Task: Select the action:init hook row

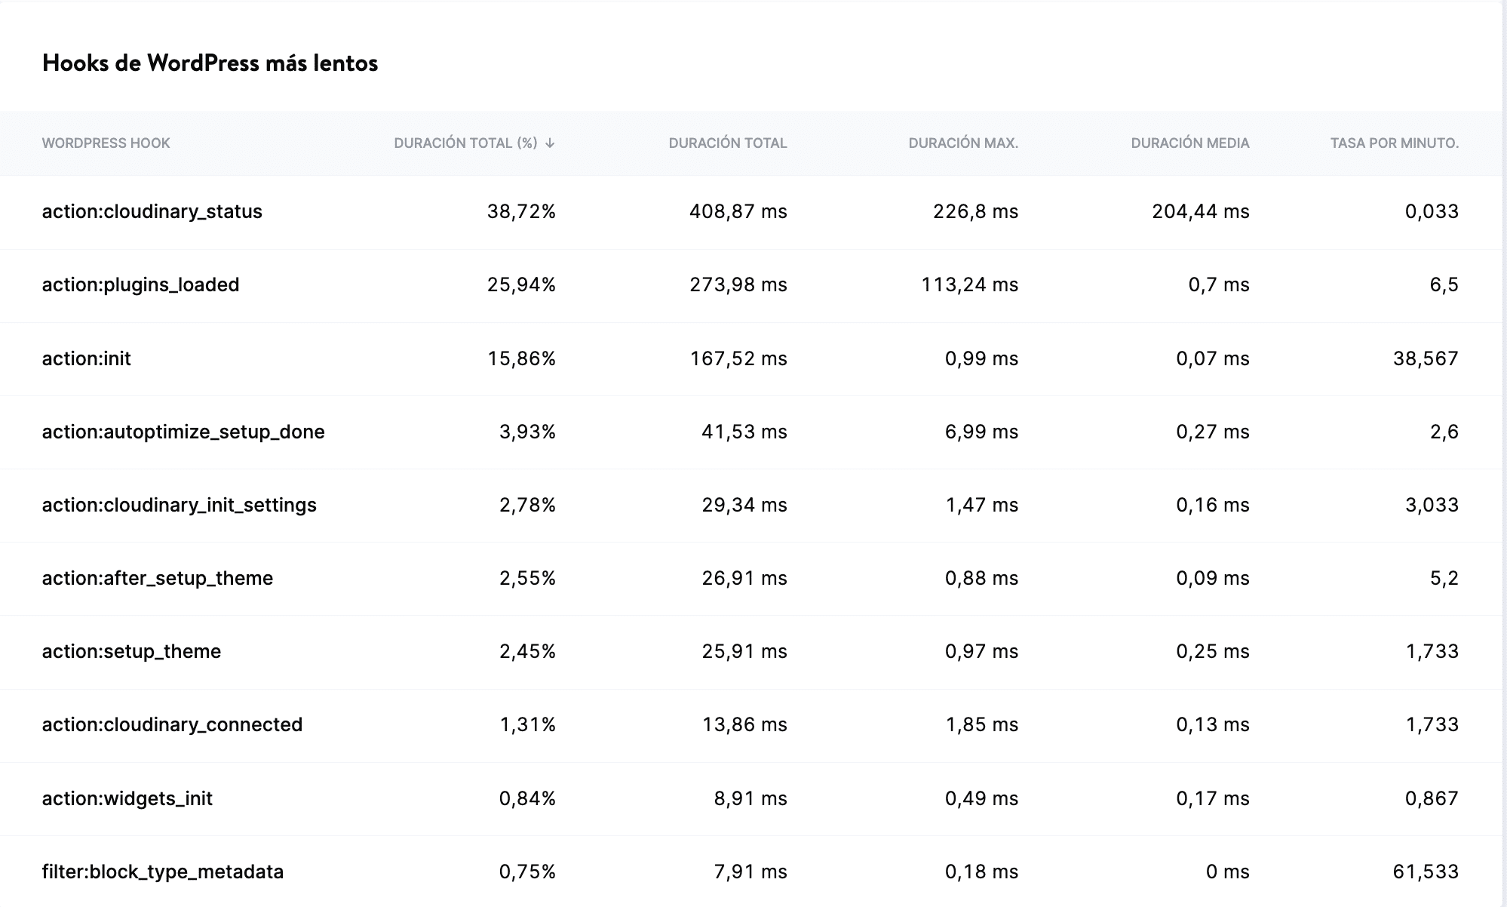Action: coord(86,358)
